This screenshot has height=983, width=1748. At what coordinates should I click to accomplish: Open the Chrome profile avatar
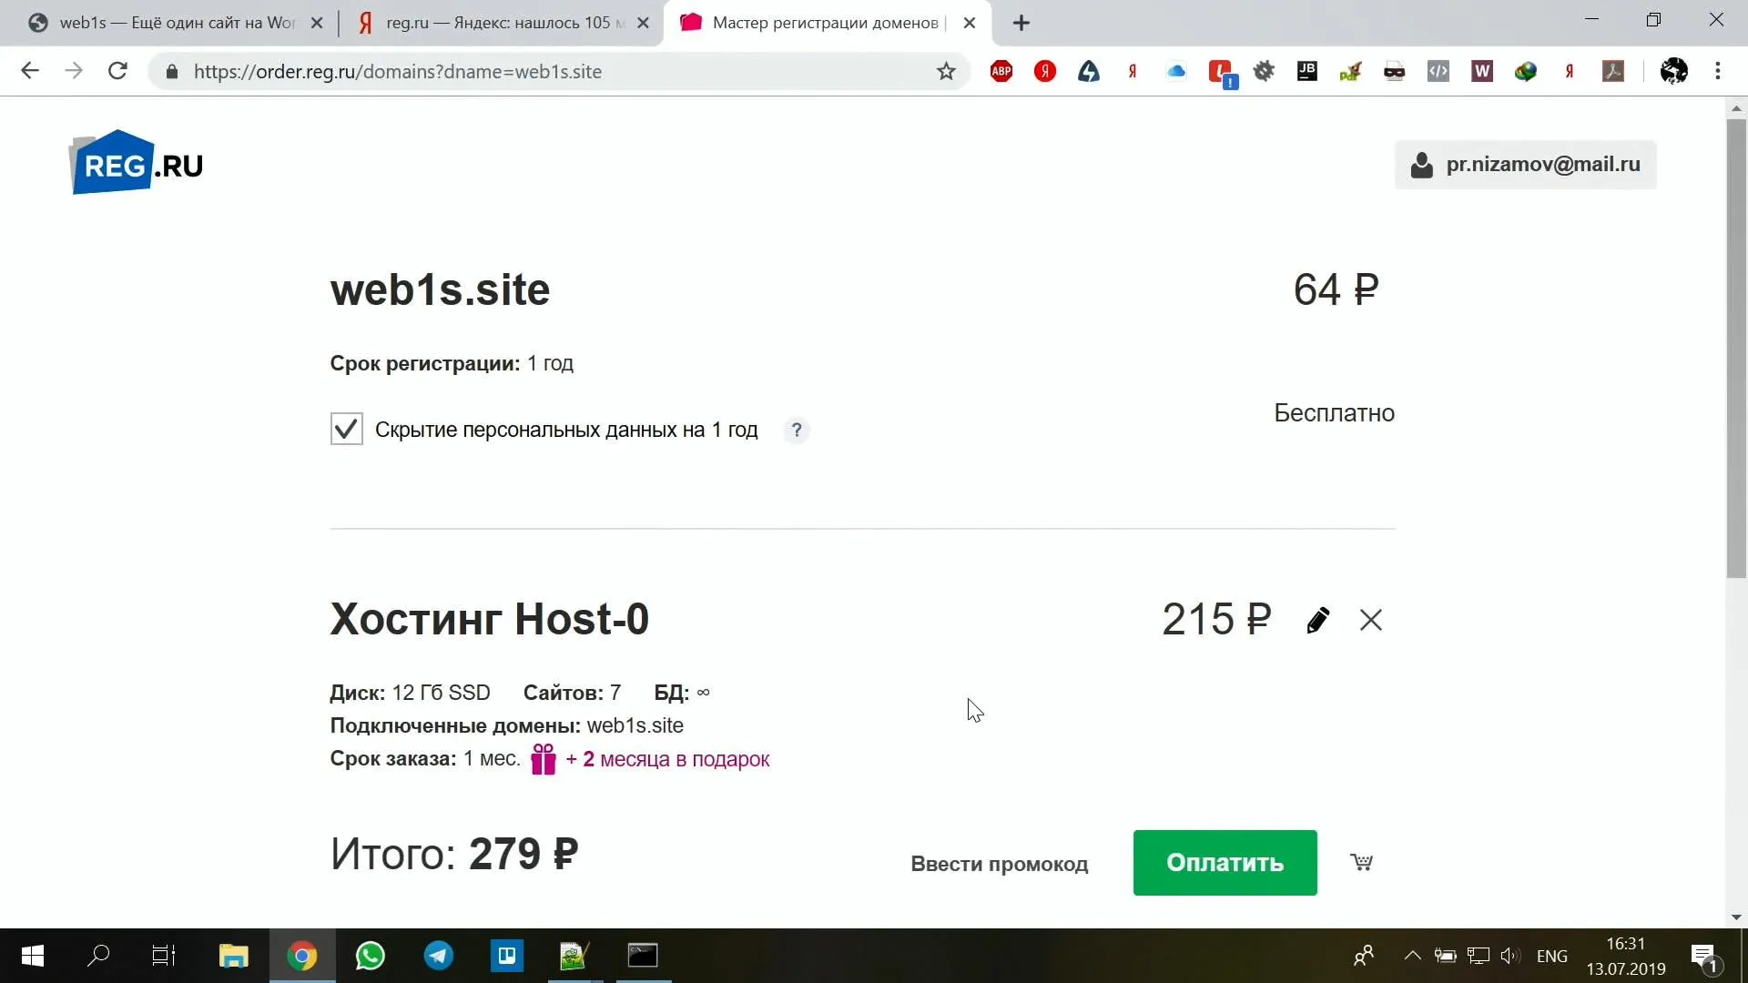pyautogui.click(x=1673, y=71)
